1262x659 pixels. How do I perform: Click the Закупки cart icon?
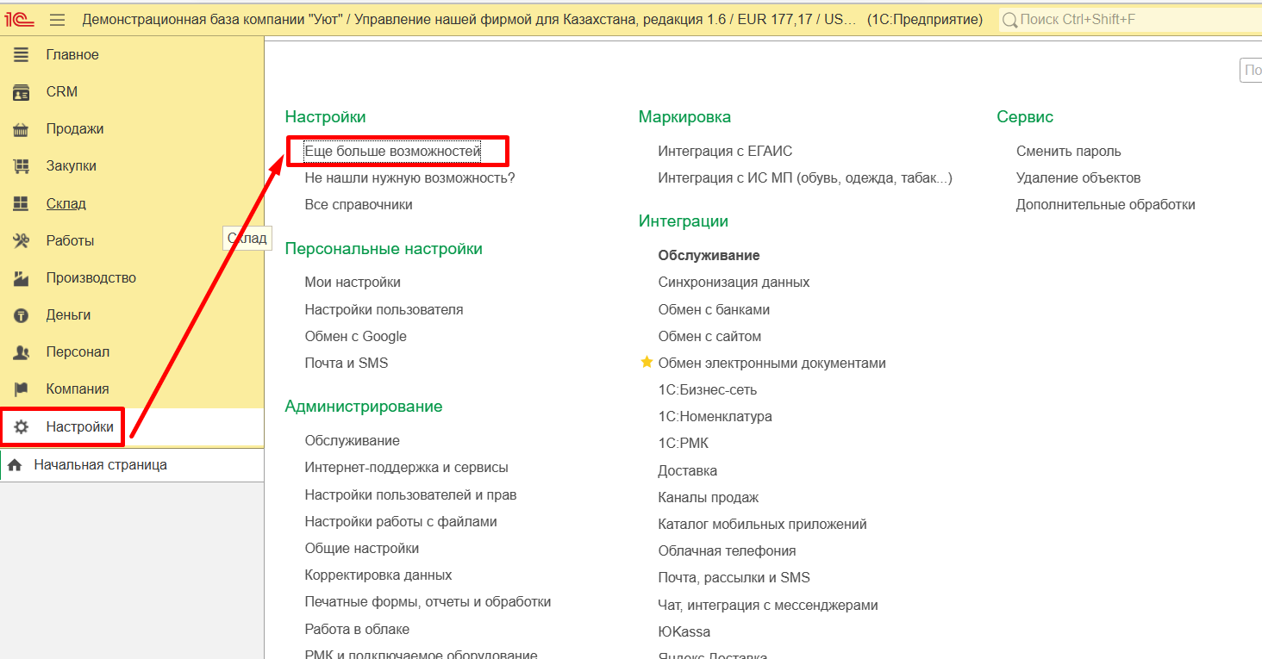(x=21, y=166)
